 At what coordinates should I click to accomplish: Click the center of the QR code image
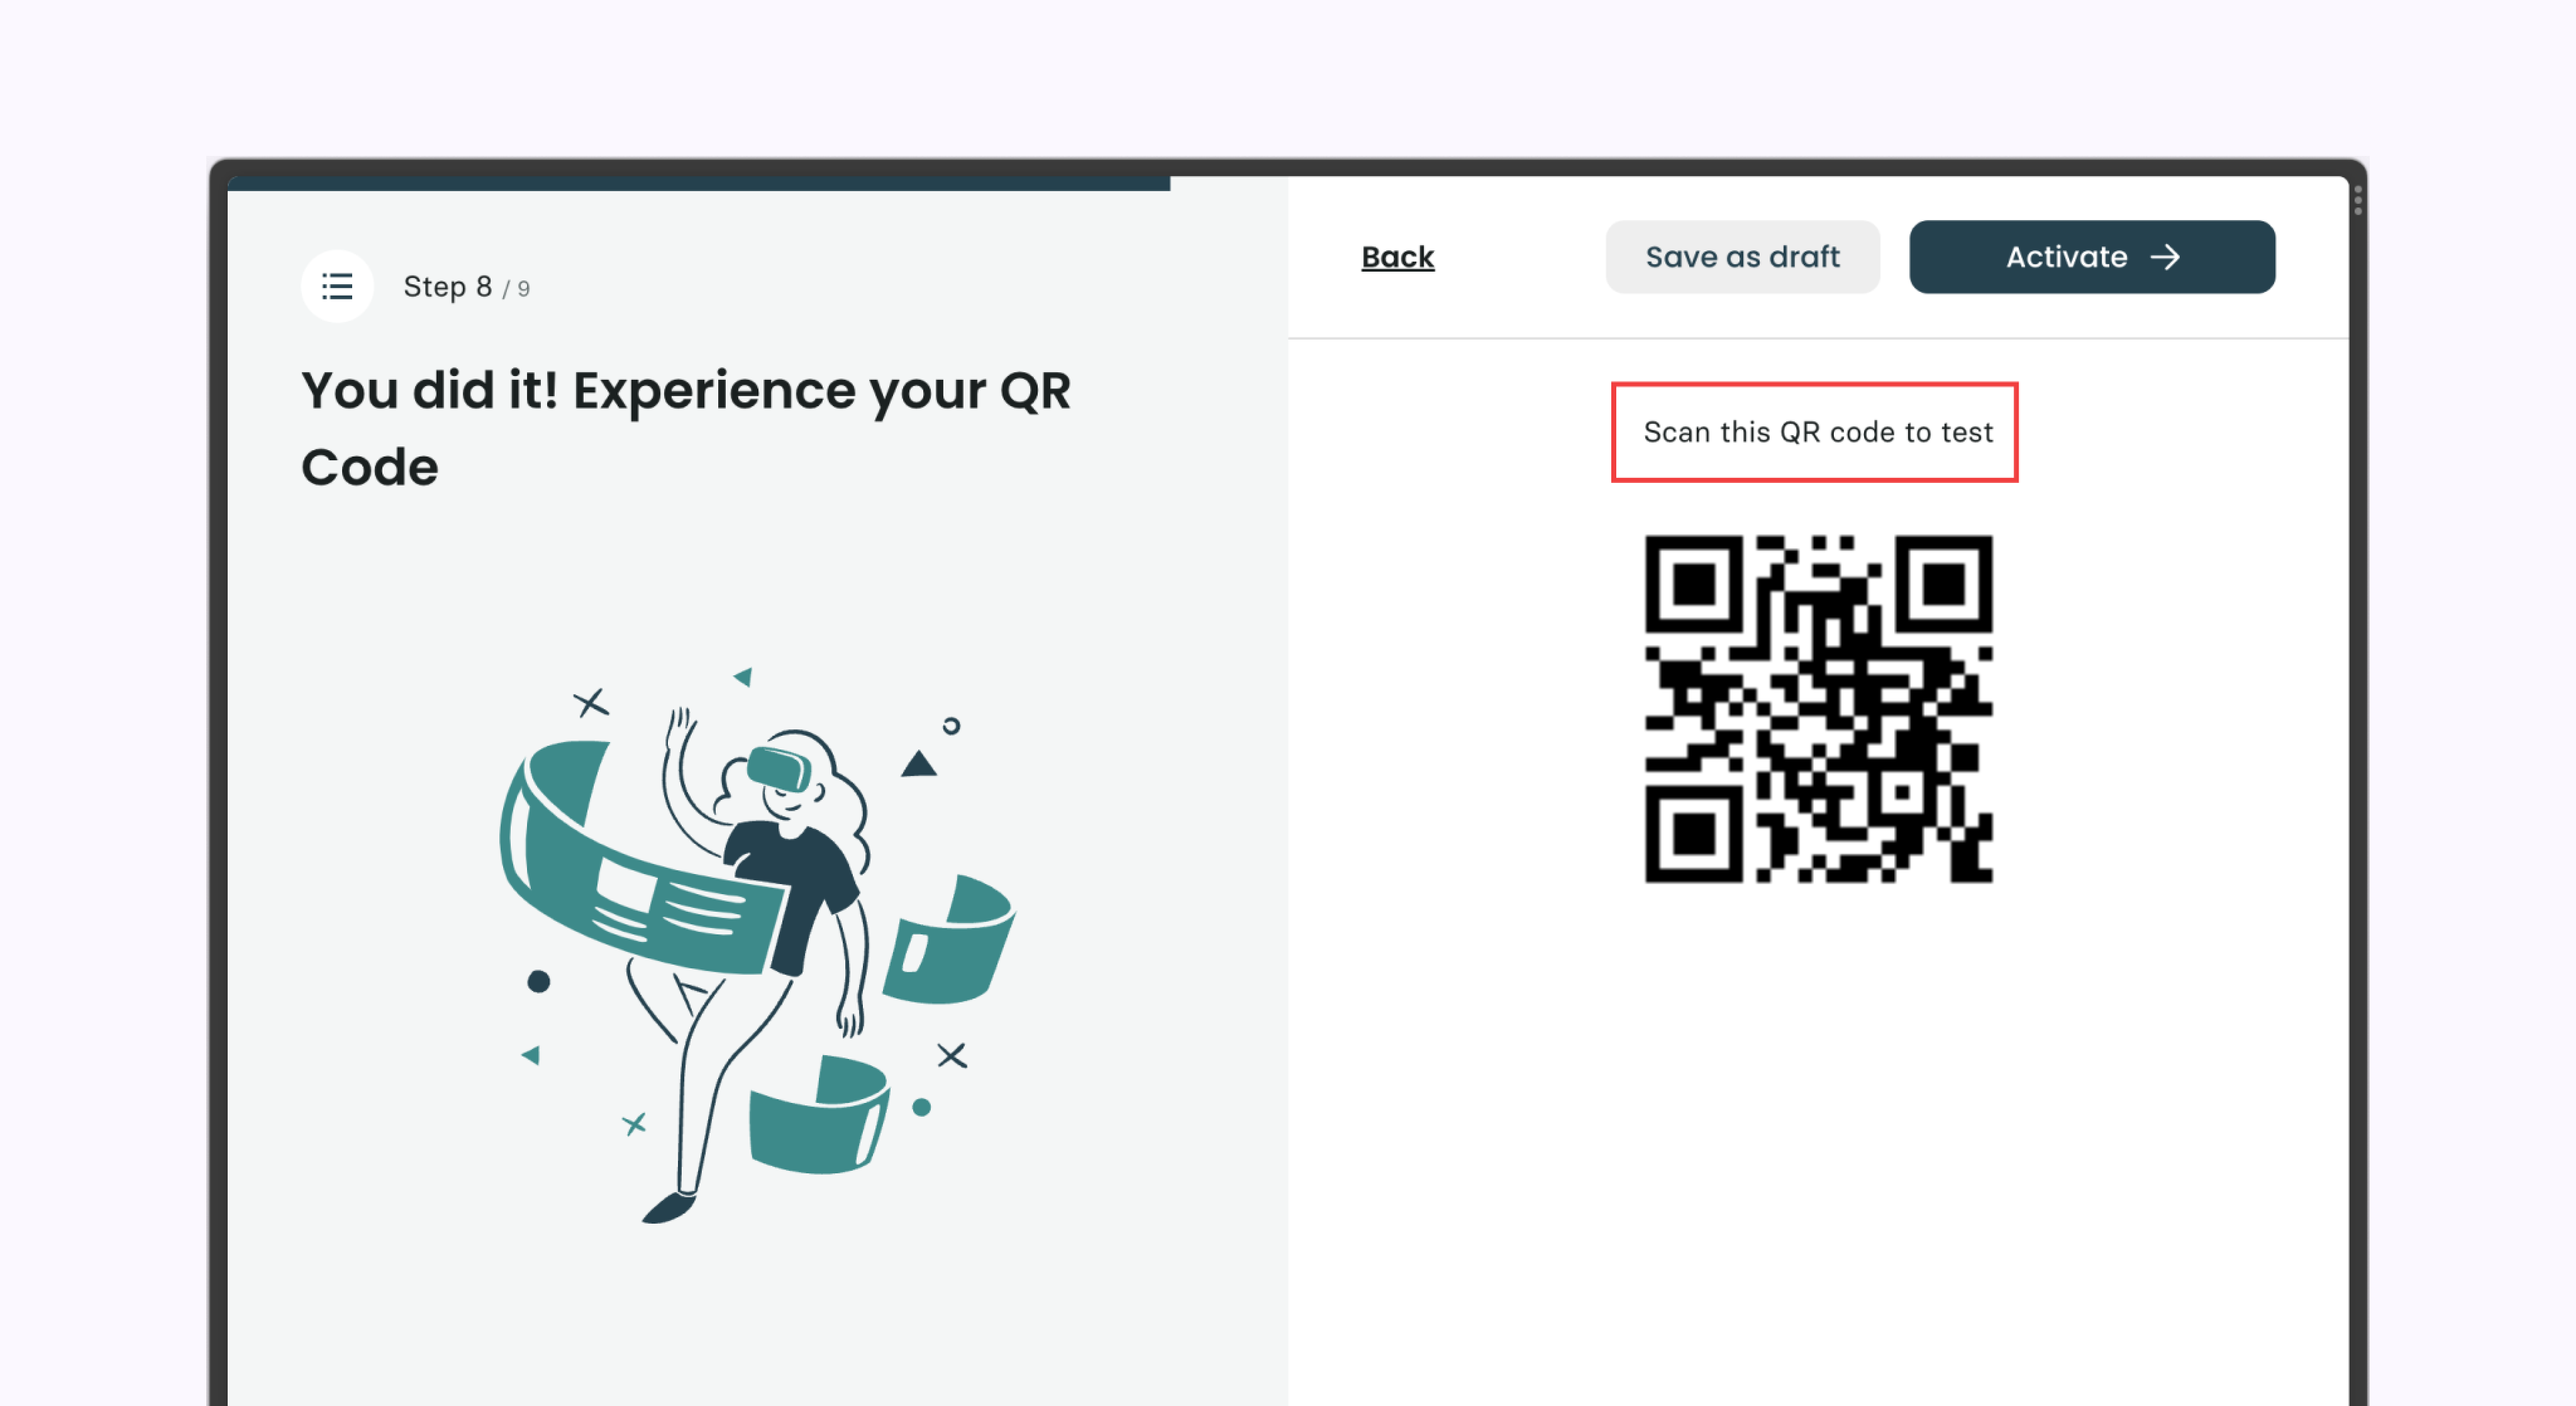[x=1819, y=709]
